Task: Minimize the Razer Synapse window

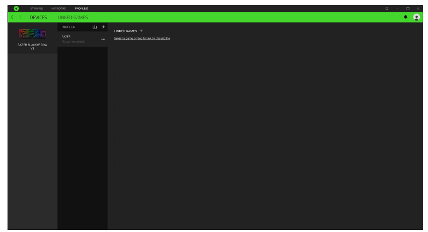Action: [397, 9]
